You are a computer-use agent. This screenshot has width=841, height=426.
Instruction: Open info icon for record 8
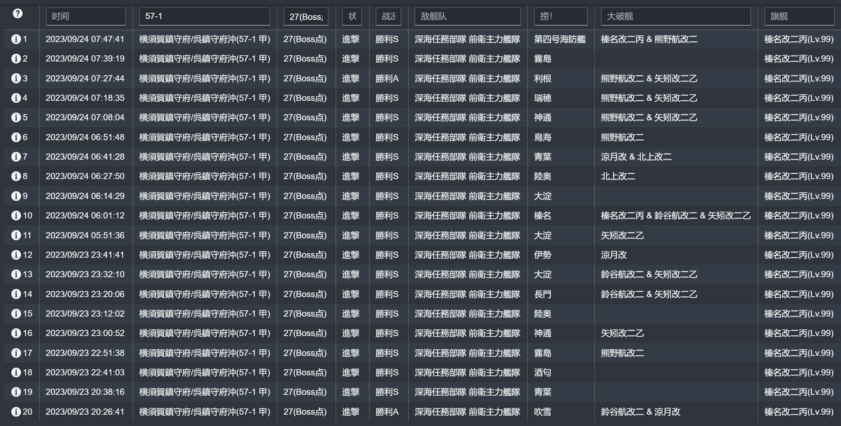(16, 176)
